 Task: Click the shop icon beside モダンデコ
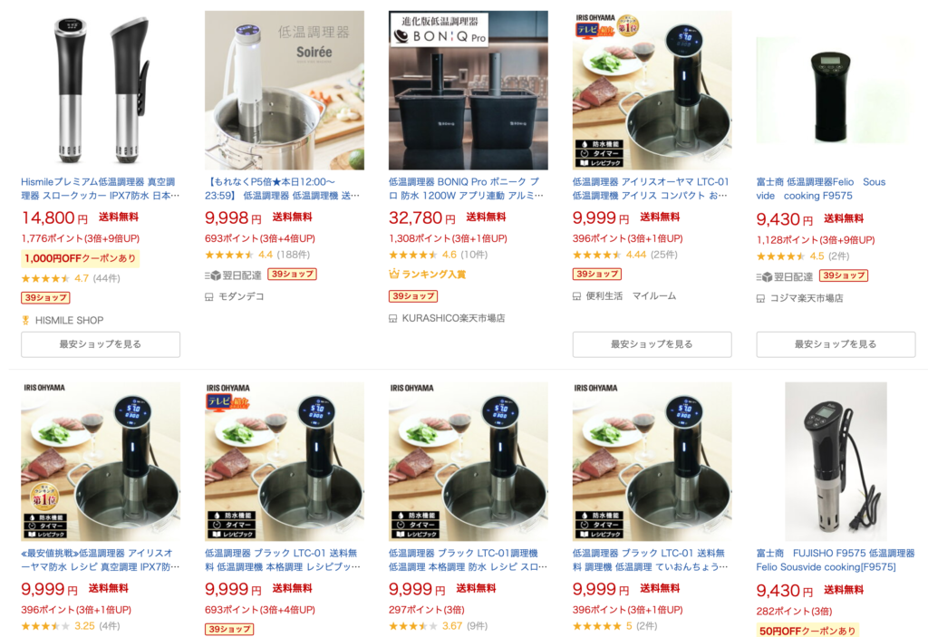209,296
